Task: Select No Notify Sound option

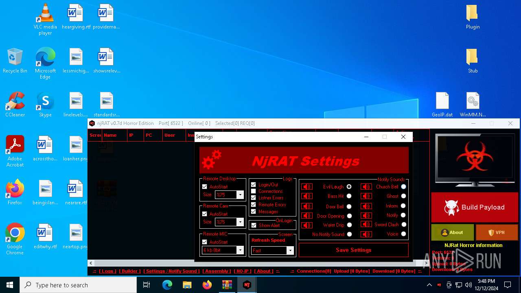Action: tap(349, 234)
